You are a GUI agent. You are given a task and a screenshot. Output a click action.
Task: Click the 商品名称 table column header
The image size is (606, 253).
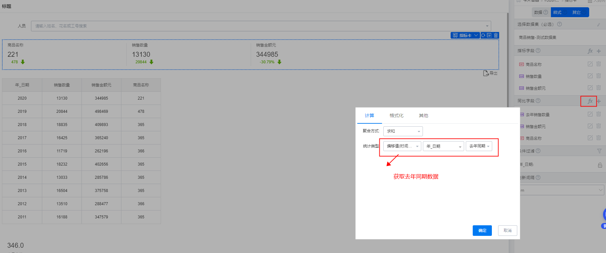coord(141,85)
